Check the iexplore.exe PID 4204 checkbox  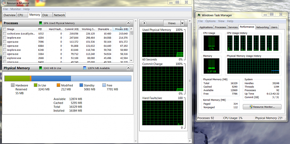pyautogui.click(x=5, y=38)
